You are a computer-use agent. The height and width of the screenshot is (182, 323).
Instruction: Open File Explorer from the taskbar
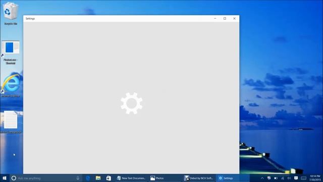[98, 178]
